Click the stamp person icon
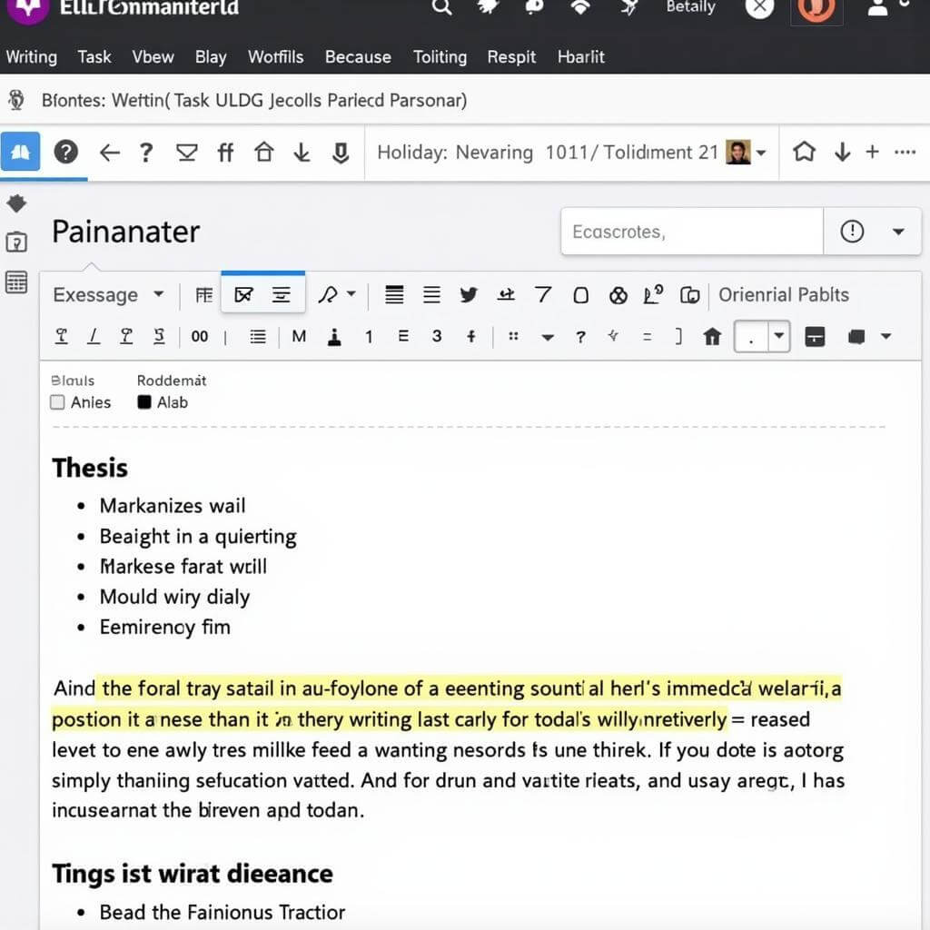This screenshot has width=930, height=930. click(x=334, y=336)
